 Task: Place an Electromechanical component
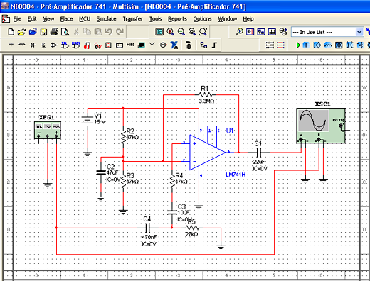pos(163,45)
